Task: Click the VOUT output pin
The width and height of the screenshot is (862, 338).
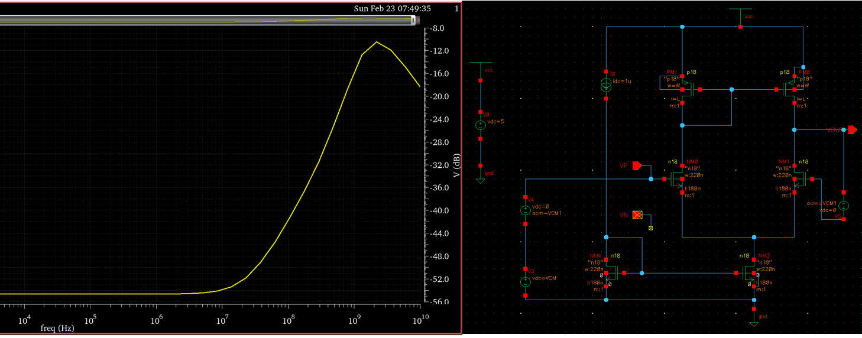Action: point(852,129)
